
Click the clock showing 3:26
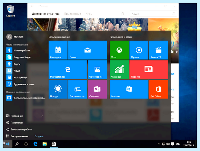tap(189, 144)
